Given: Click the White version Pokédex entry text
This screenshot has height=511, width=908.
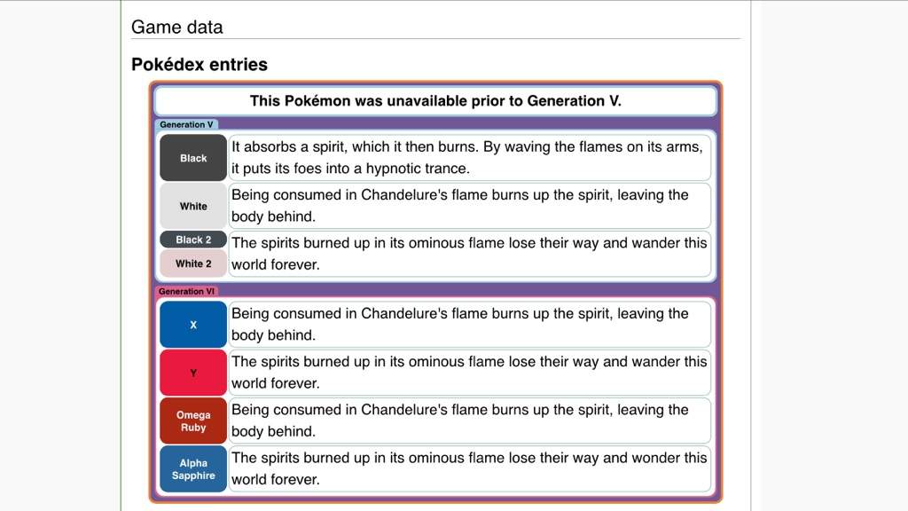Looking at the screenshot, I should [469, 206].
